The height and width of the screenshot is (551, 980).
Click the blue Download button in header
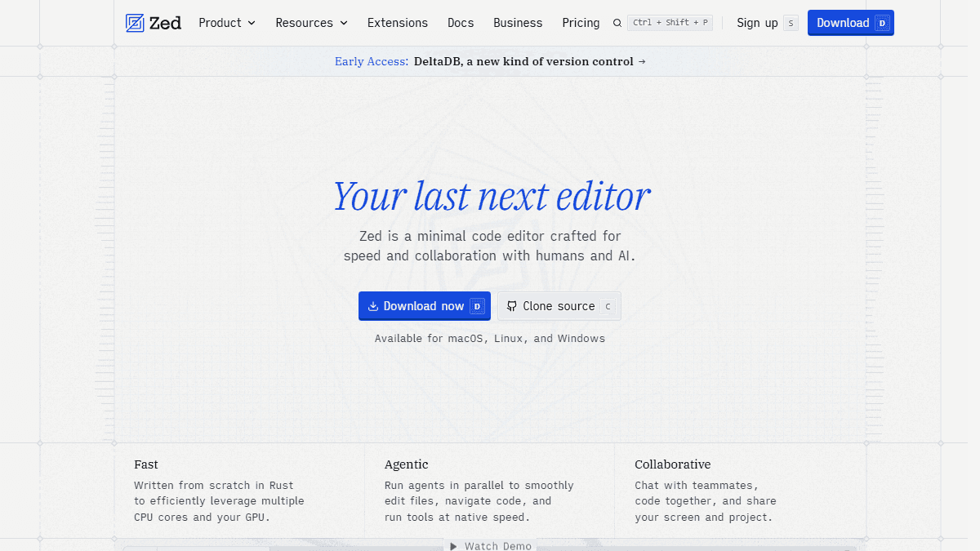(851, 23)
